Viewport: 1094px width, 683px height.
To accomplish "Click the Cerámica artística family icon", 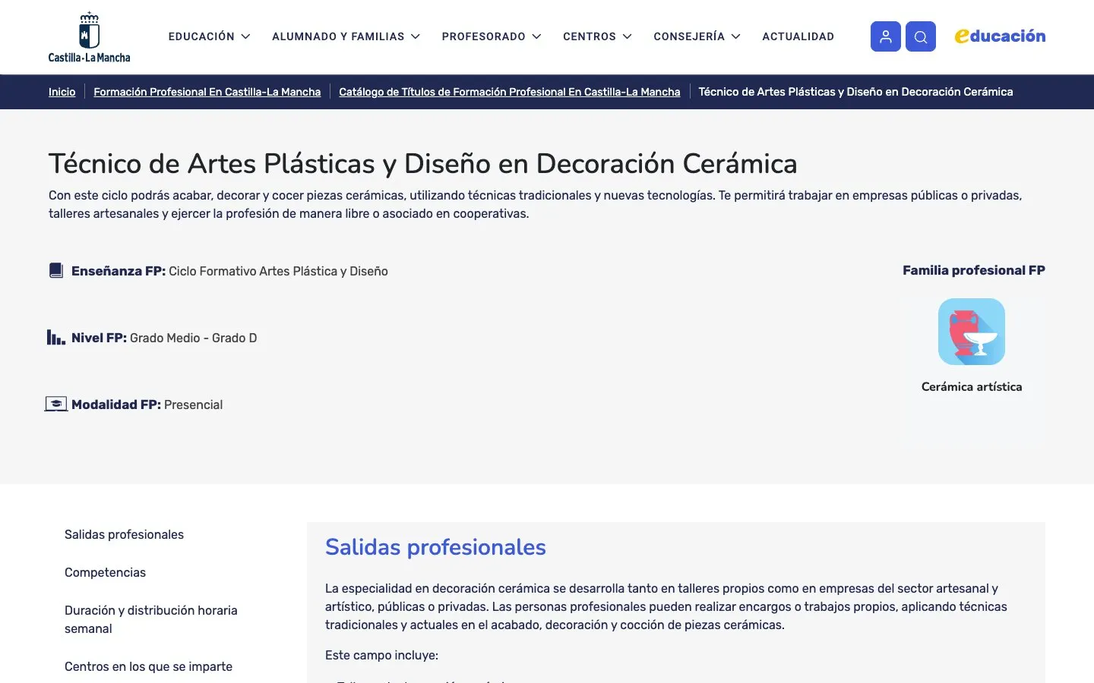I will coord(972,332).
